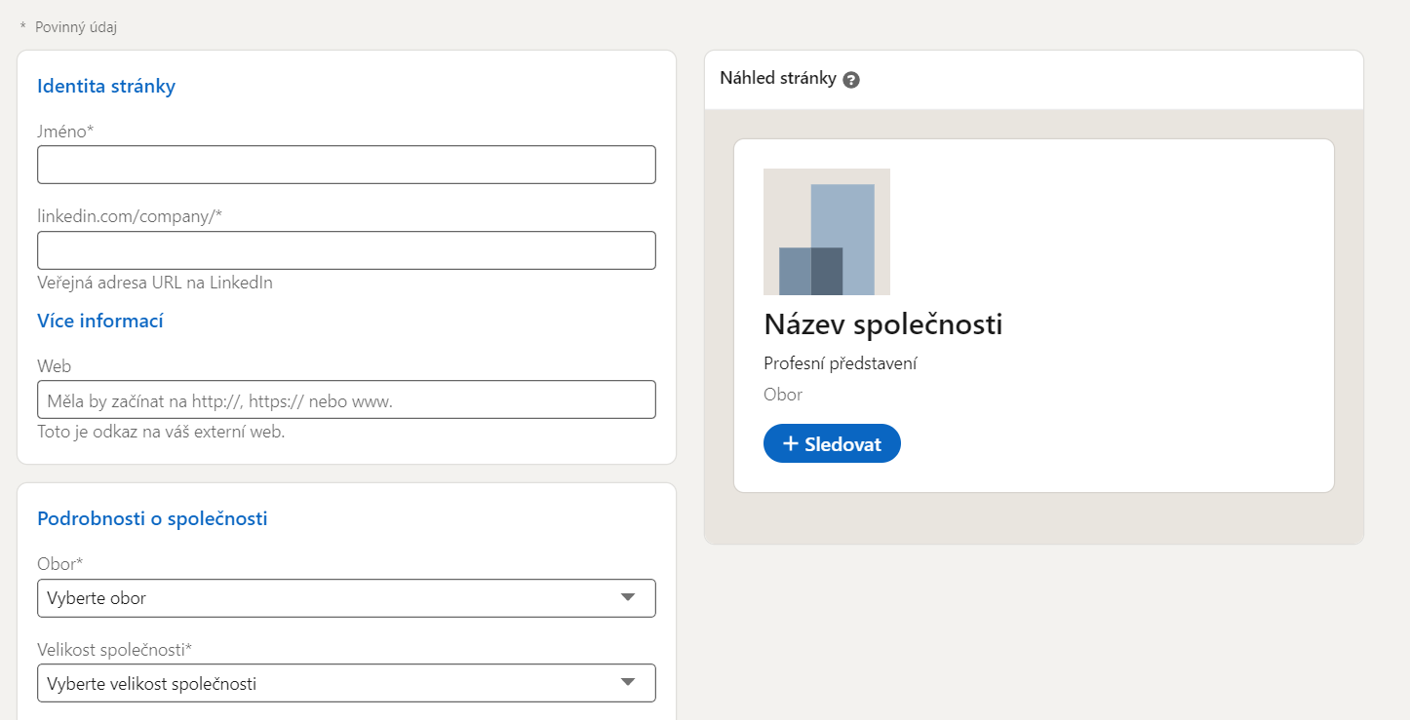1410x720 pixels.
Task: Click the Více informací heading
Action: click(100, 321)
